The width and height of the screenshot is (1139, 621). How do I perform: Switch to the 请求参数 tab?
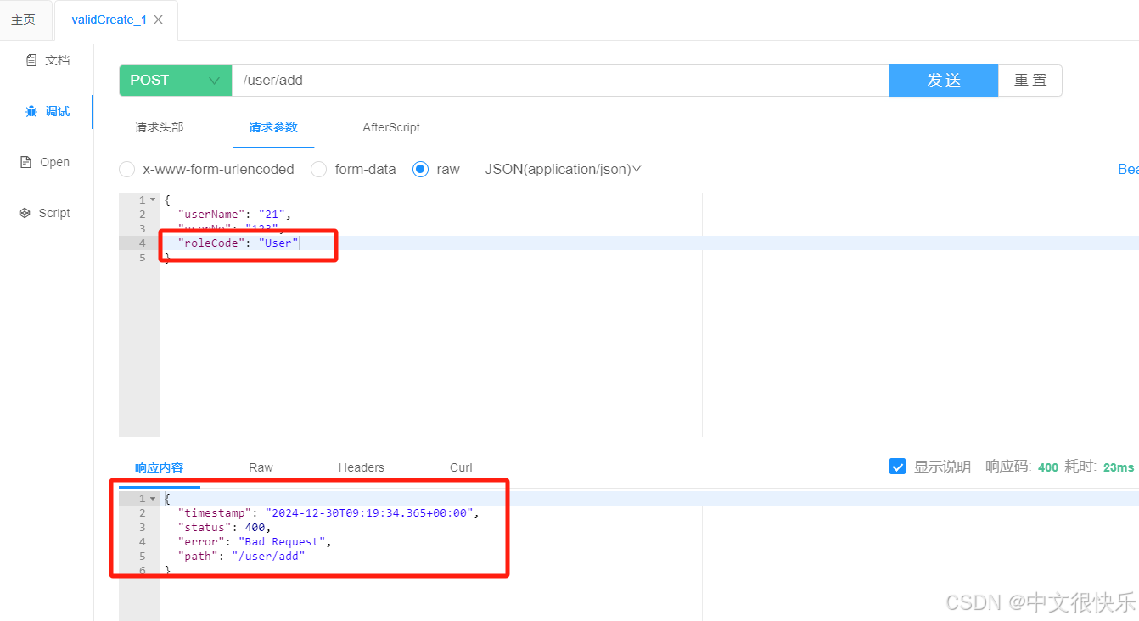coord(273,127)
